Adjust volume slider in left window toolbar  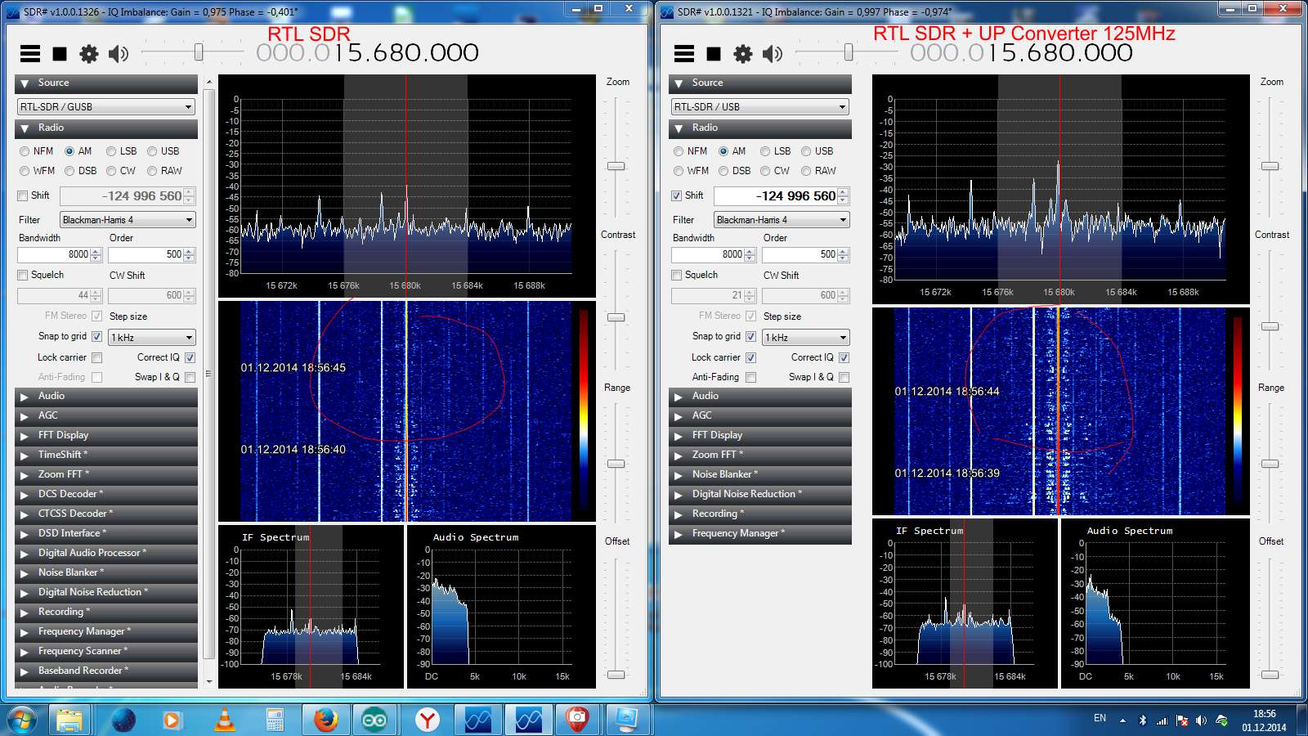coord(198,52)
